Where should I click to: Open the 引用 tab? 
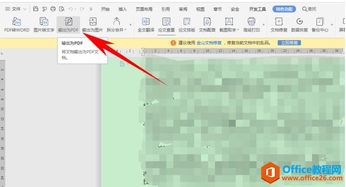coord(165,9)
